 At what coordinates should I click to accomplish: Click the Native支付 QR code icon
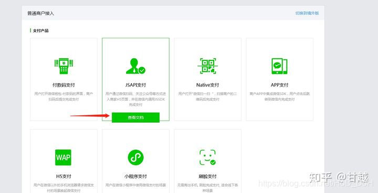point(207,66)
